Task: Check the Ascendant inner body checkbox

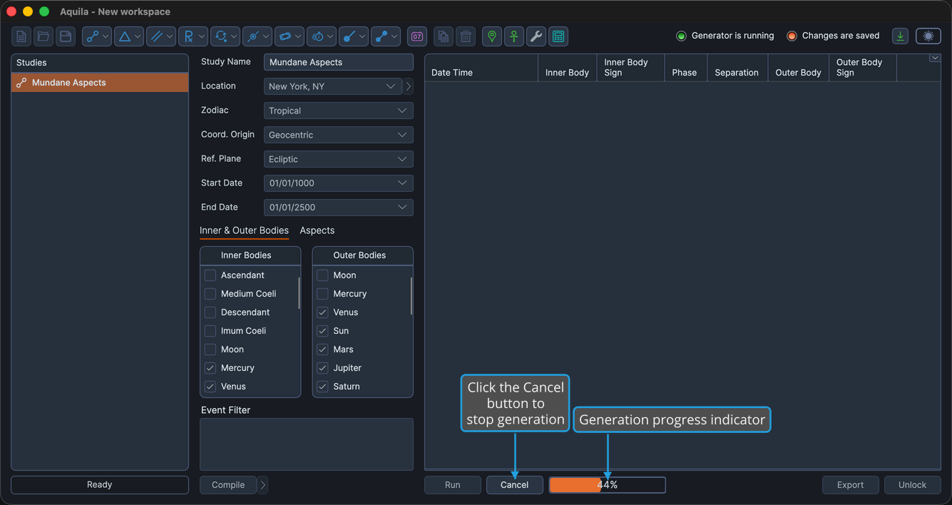Action: click(x=210, y=275)
